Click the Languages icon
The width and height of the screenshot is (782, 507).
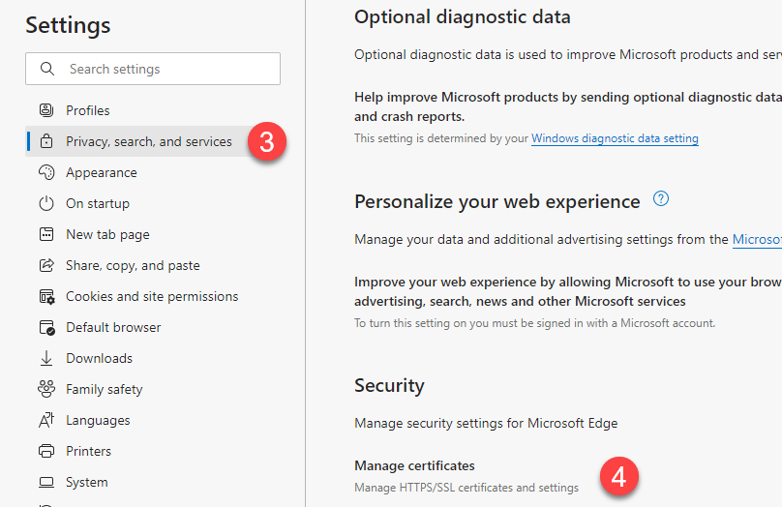pyautogui.click(x=46, y=420)
